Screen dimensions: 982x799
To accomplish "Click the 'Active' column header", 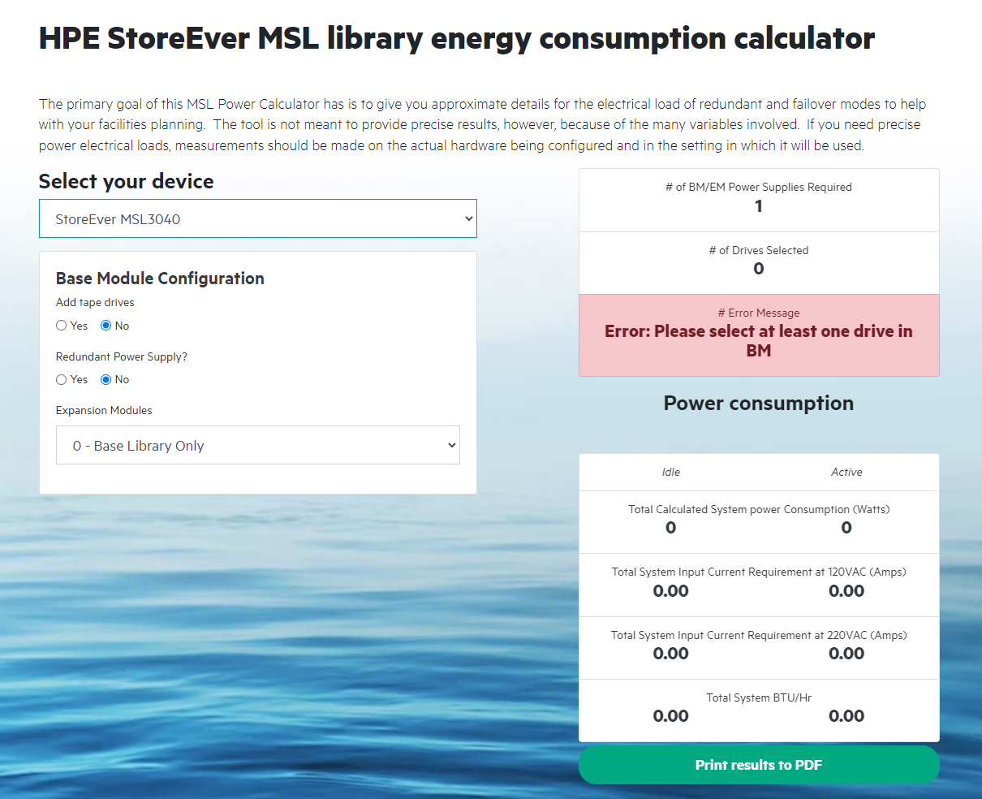I will (x=846, y=472).
